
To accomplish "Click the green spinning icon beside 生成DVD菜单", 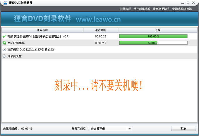I will 4,43.
